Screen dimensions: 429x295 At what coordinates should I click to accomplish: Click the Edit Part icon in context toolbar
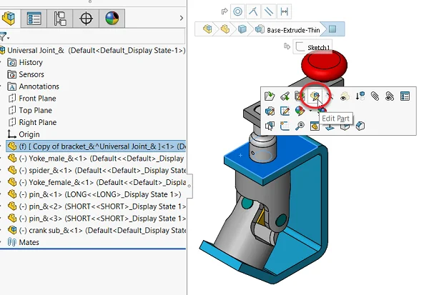coord(315,96)
